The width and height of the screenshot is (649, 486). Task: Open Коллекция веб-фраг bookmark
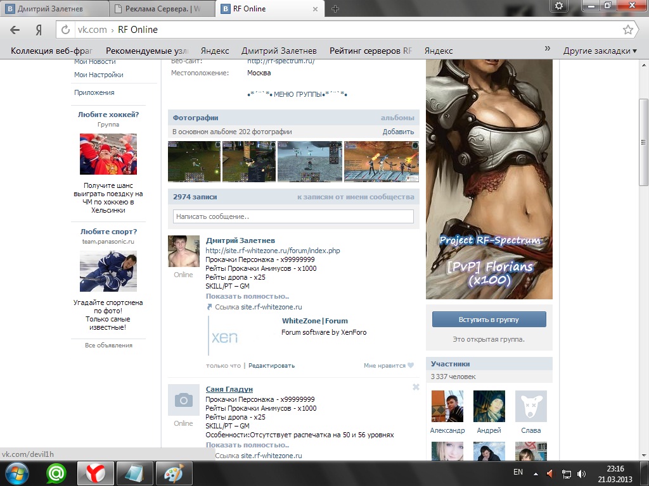pyautogui.click(x=51, y=51)
